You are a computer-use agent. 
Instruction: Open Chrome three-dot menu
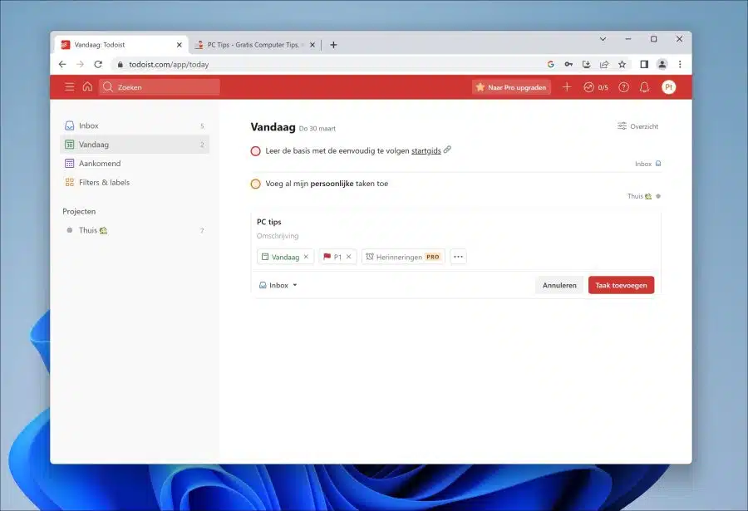(680, 65)
